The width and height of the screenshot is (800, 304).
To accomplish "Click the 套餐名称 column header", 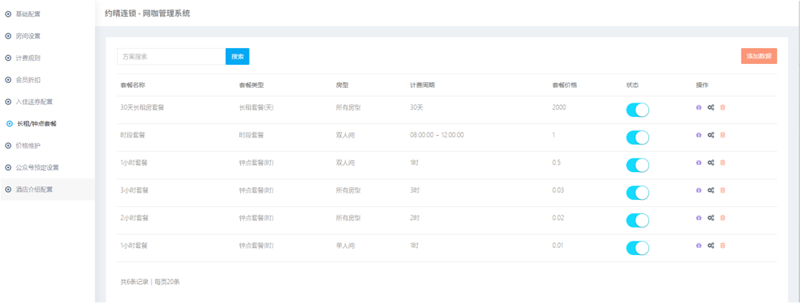I will pos(133,84).
